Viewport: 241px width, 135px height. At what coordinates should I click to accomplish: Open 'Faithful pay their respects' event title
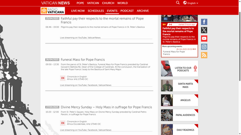coord(102,20)
